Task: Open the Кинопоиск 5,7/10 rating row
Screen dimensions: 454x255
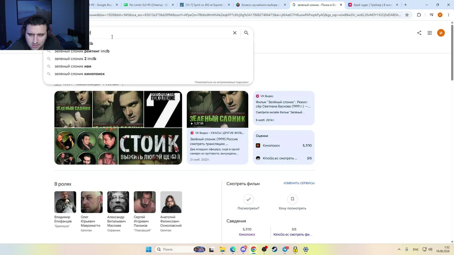Action: coord(284,146)
